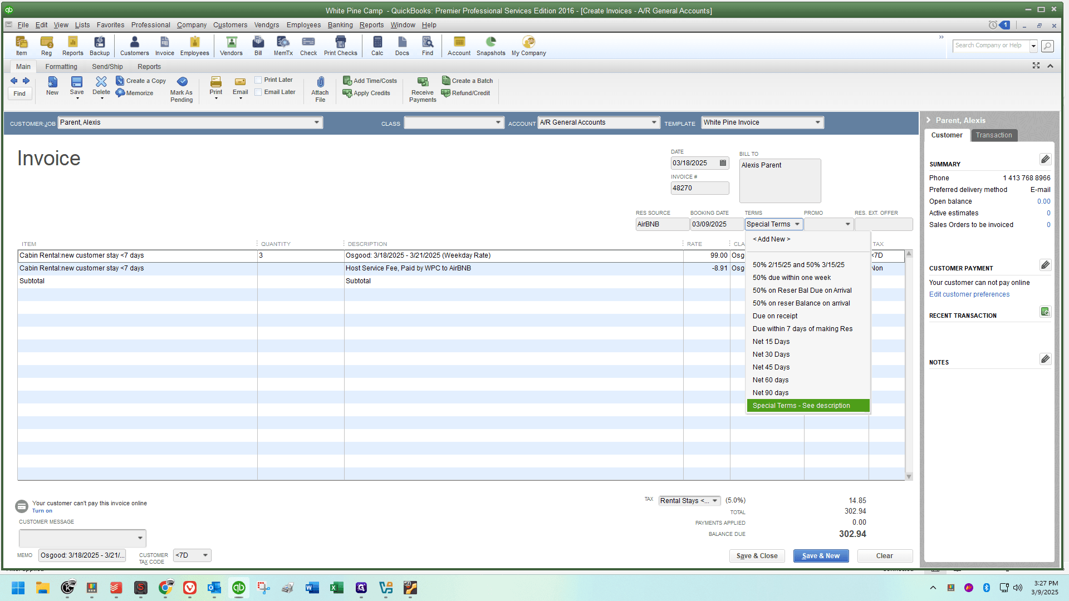Click the Print Checks icon
Viewport: 1069px width, 601px height.
click(x=340, y=46)
